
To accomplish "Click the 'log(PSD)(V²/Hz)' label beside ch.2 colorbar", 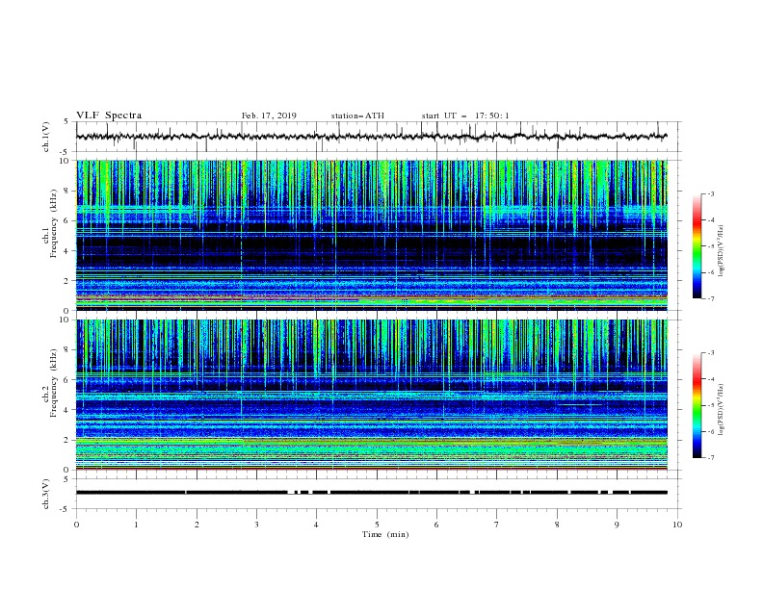I will (722, 409).
